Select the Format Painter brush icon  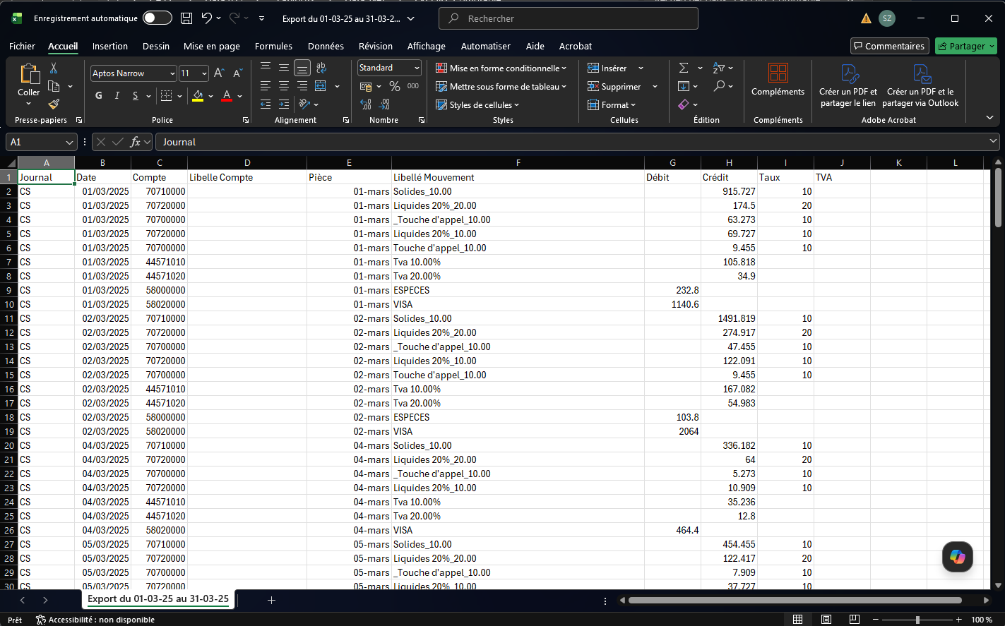(x=54, y=104)
